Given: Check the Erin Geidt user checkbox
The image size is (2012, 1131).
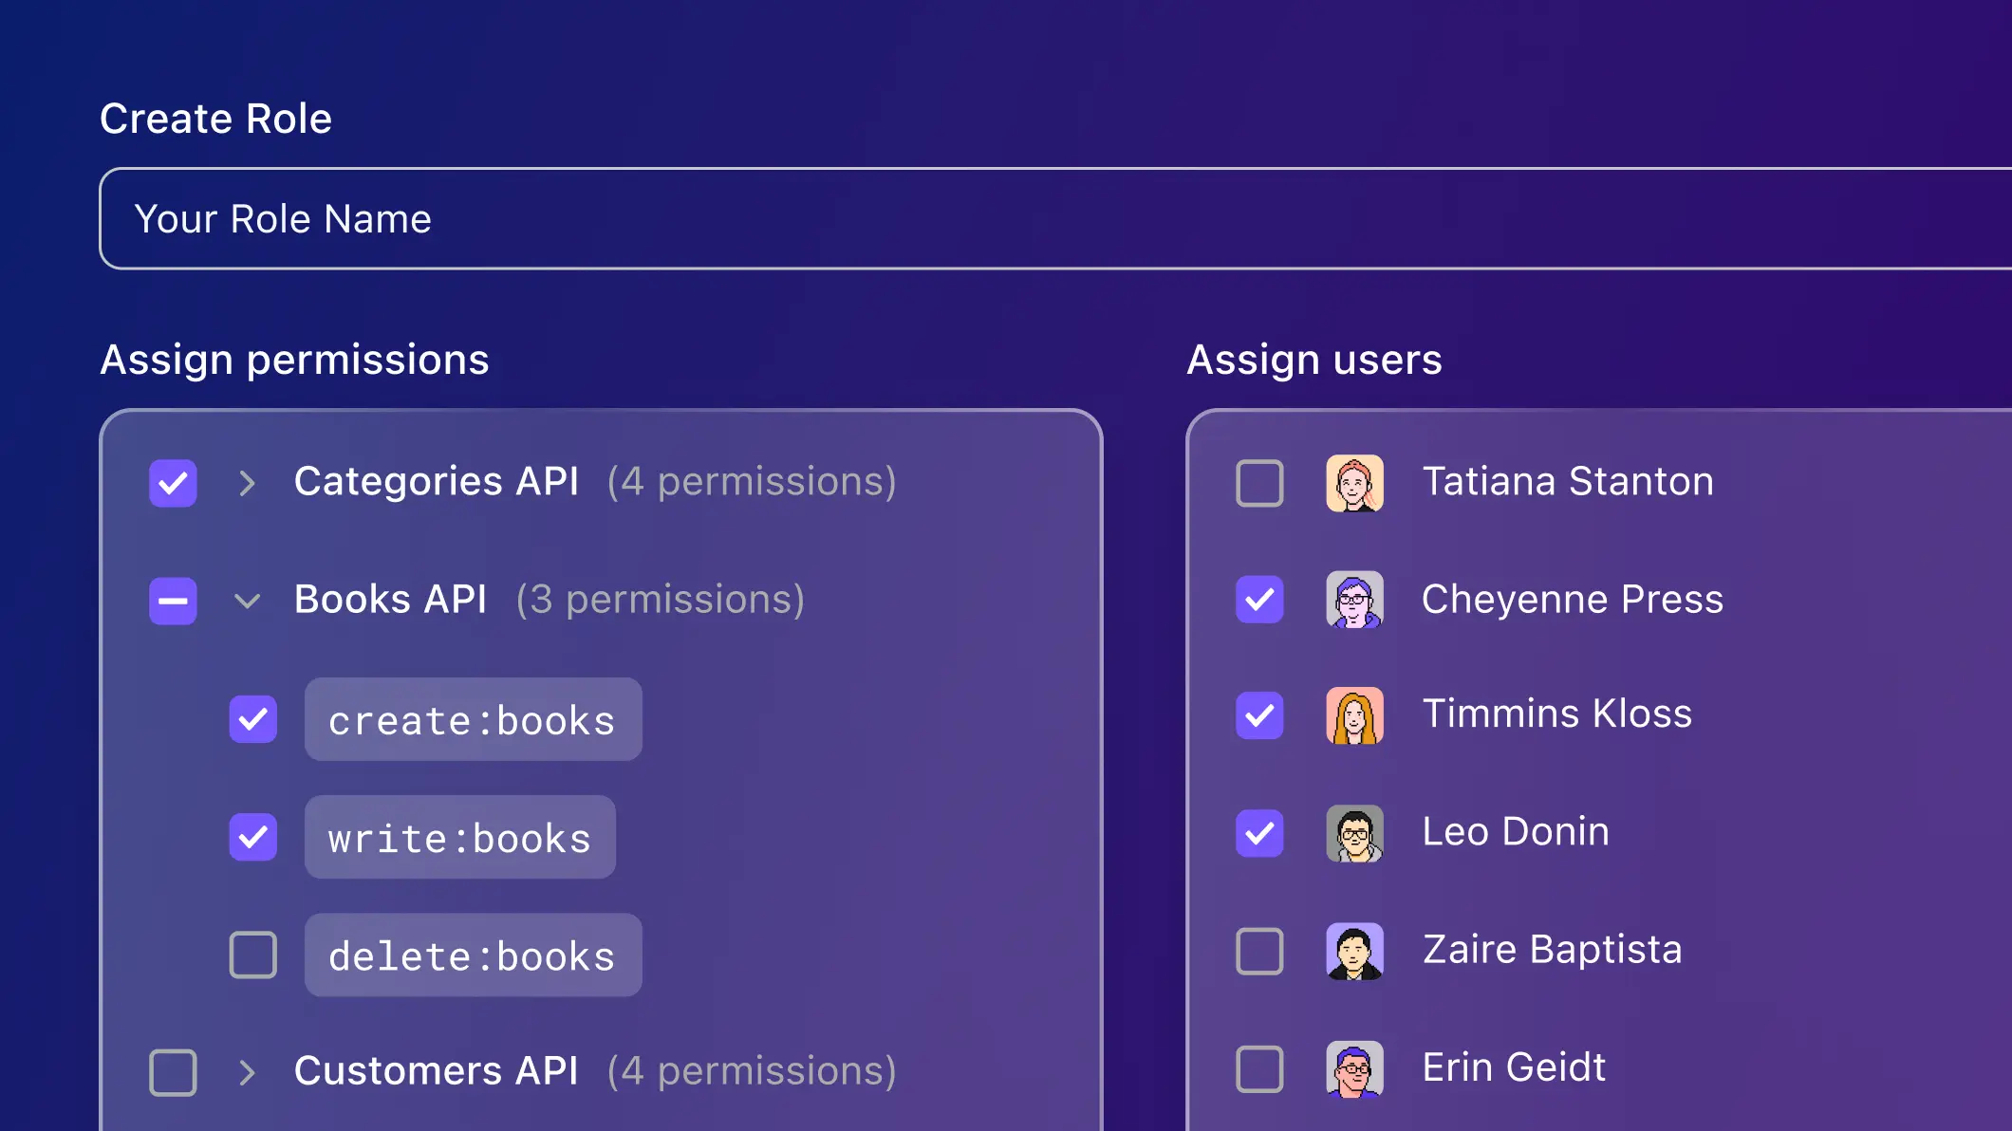Looking at the screenshot, I should coord(1259,1068).
